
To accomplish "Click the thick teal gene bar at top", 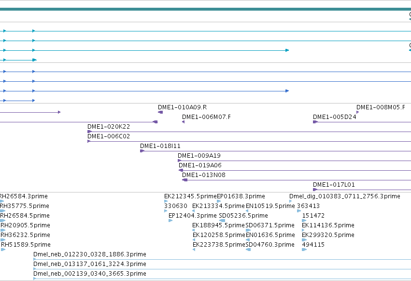I will coord(206,9).
